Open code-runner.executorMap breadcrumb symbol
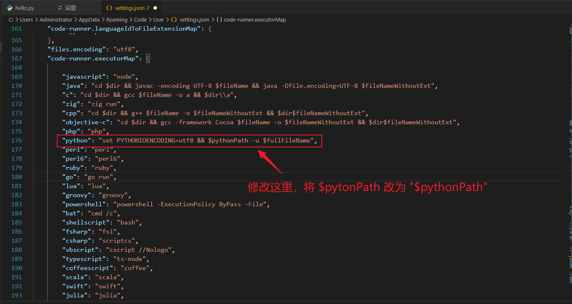Image resolution: width=572 pixels, height=304 pixels. pyautogui.click(x=254, y=19)
